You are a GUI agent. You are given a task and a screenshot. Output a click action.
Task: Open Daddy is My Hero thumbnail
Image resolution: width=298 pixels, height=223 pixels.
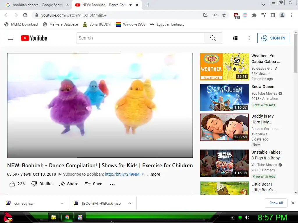click(224, 127)
